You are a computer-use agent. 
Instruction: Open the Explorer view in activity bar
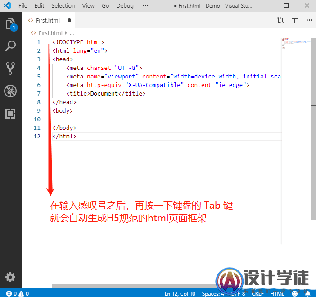[10, 24]
